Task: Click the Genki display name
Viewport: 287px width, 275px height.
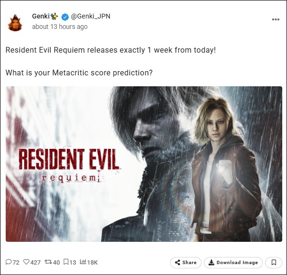Action: pos(41,16)
